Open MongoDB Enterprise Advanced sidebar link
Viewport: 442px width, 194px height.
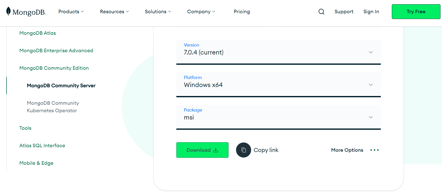56,50
